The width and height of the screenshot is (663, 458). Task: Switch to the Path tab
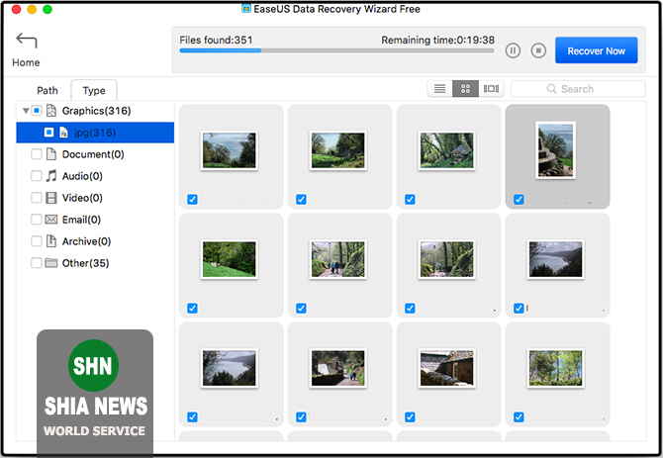47,90
